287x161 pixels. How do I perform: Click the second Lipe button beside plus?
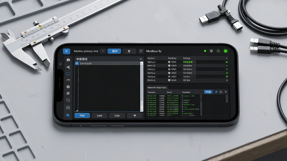117,115
